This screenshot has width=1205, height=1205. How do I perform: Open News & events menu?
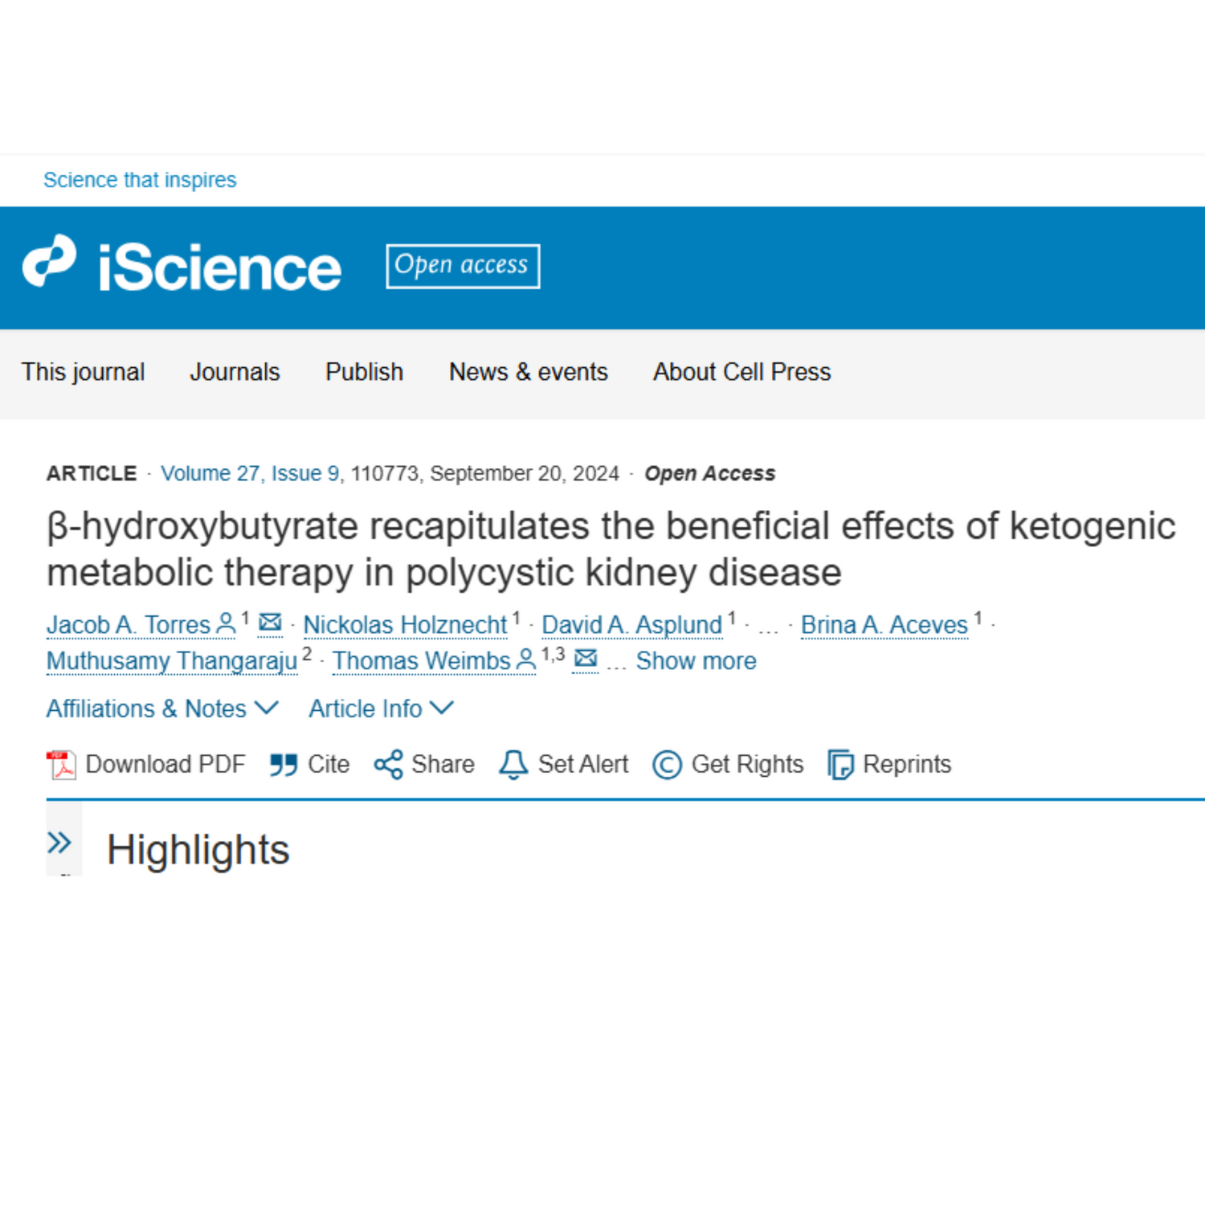point(528,372)
